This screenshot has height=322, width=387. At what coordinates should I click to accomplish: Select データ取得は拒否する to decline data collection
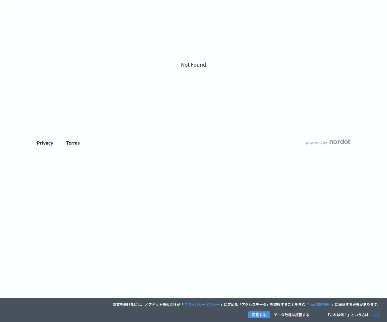coord(292,315)
